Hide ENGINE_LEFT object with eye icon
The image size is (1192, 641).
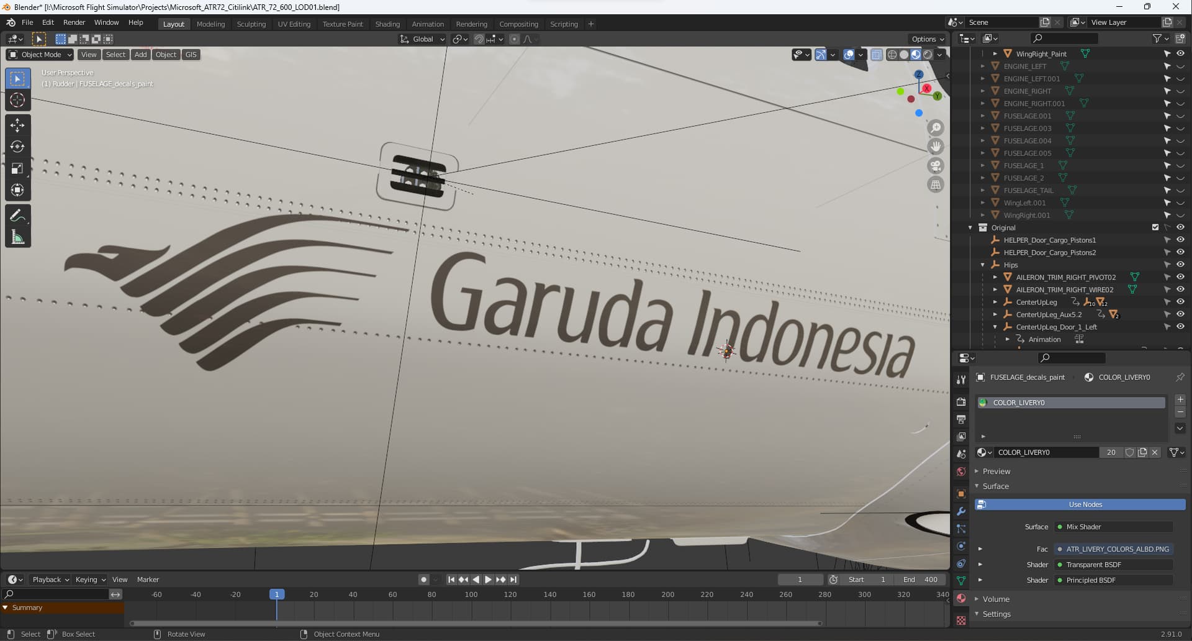(x=1180, y=66)
